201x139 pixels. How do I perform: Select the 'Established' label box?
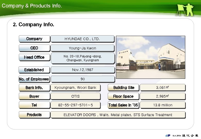(34, 70)
